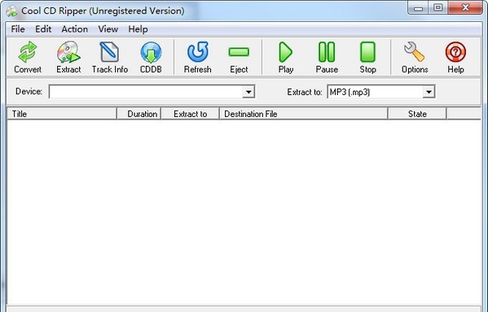Close the Cool CD Ripper window
Viewport: 488px width, 312px height.
coord(465,8)
